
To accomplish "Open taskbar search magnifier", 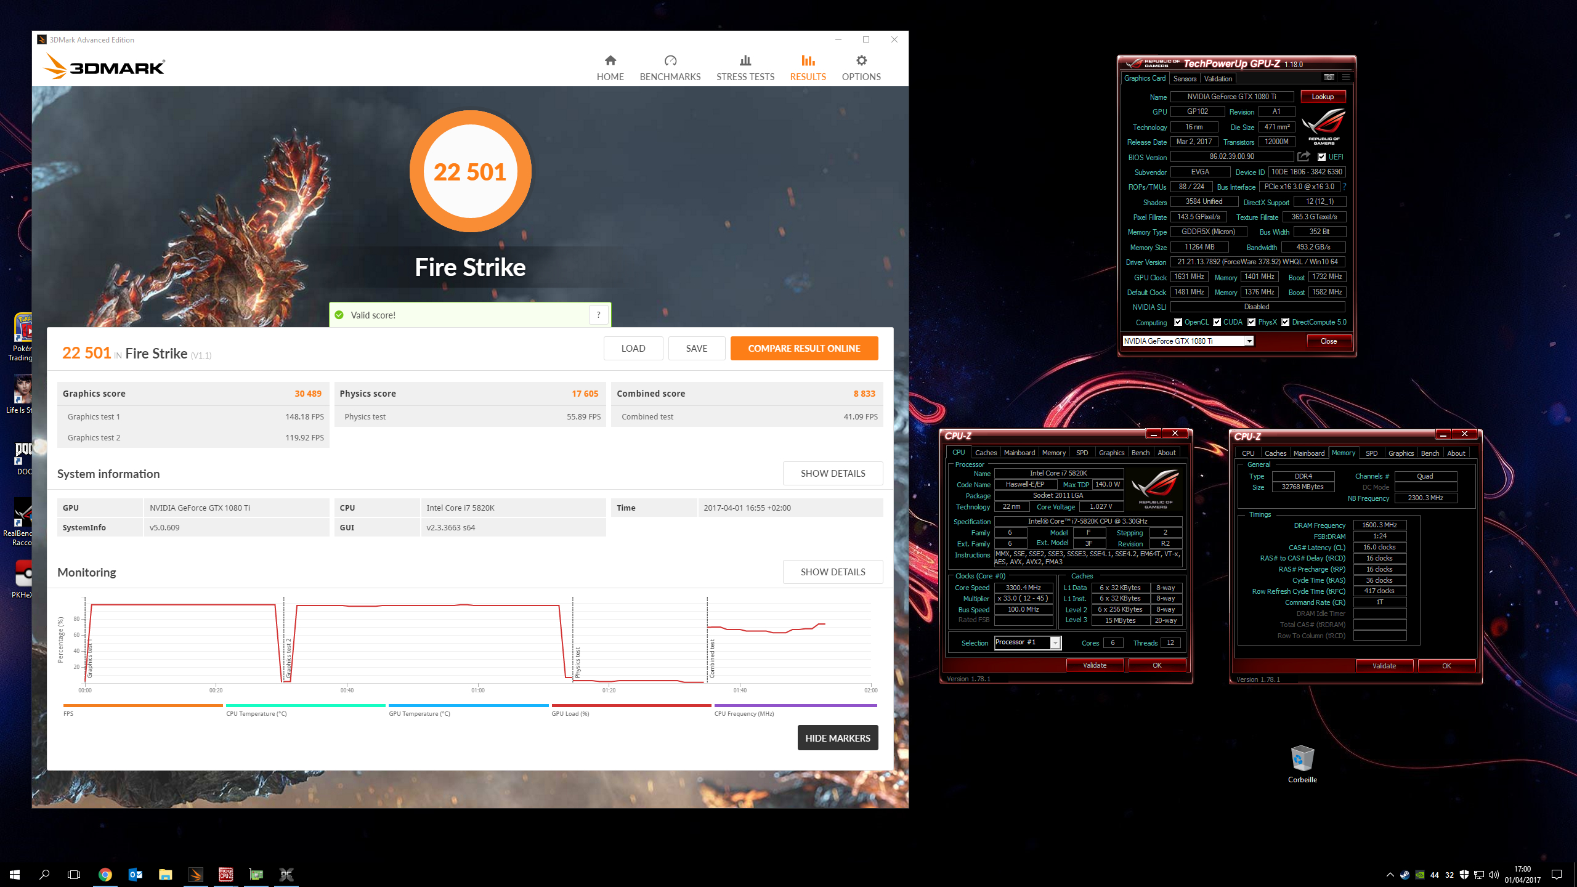I will [44, 874].
